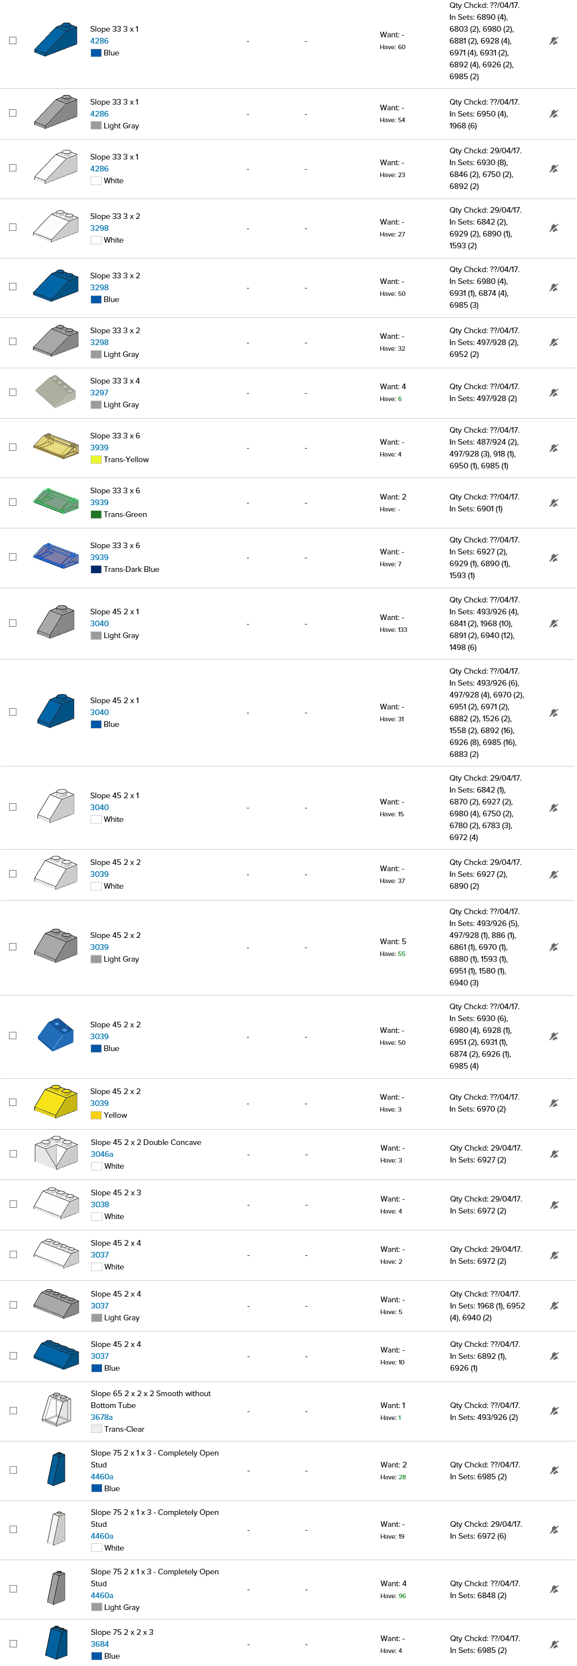Select checkbox for Blue Slope 45 2x4
This screenshot has height=1666, width=577.
13,1355
